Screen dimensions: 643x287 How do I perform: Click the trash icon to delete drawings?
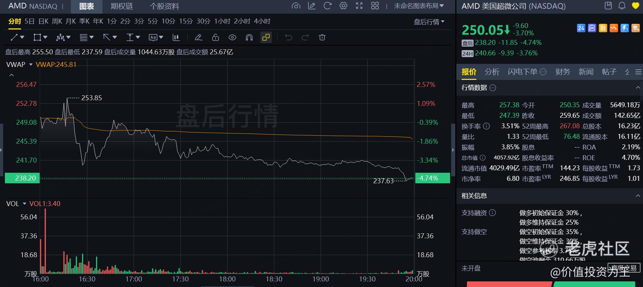tap(322, 37)
